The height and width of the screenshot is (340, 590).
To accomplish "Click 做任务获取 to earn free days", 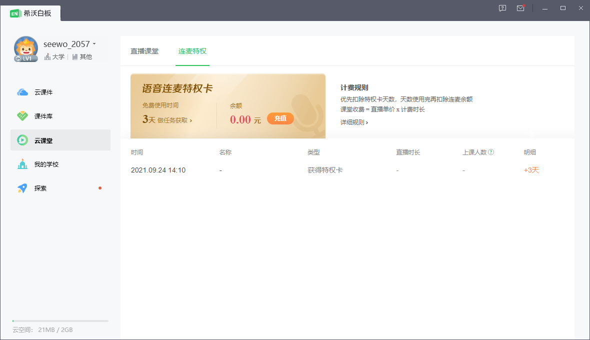I will point(174,120).
